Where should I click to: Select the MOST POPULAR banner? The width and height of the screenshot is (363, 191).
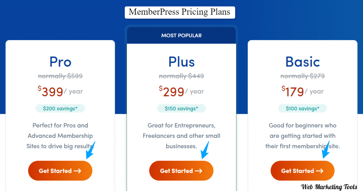coord(181,35)
